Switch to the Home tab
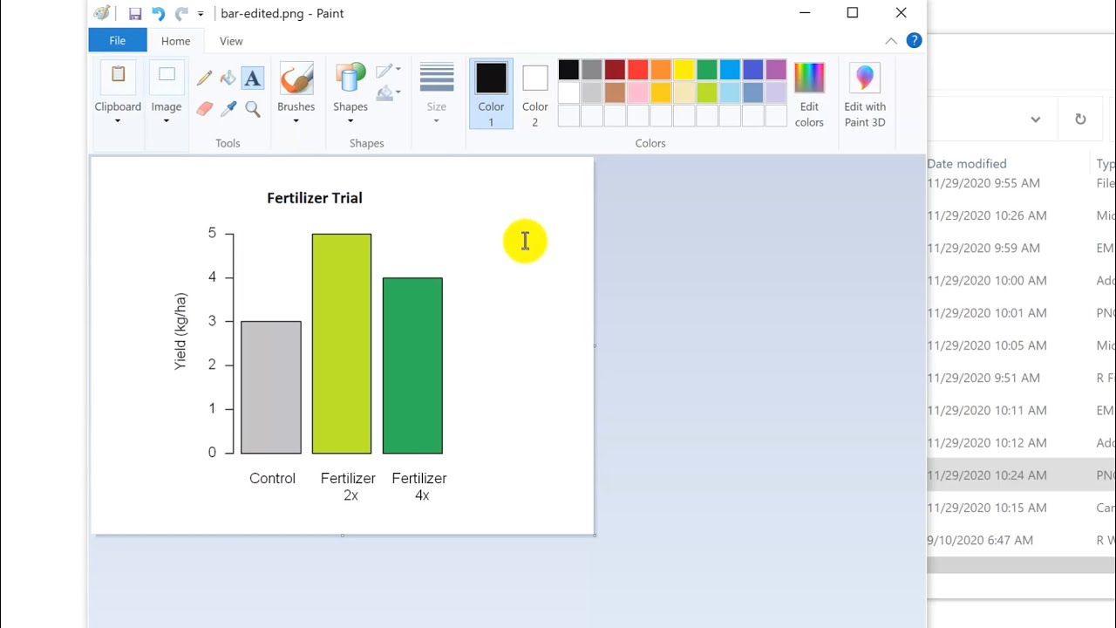Image resolution: width=1116 pixels, height=628 pixels. pos(175,41)
